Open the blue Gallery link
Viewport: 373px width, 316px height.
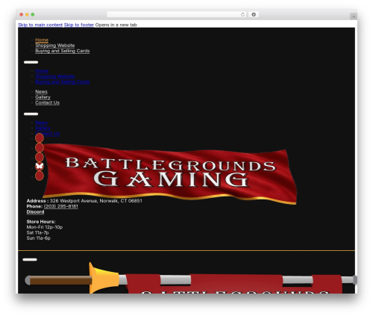point(43,128)
